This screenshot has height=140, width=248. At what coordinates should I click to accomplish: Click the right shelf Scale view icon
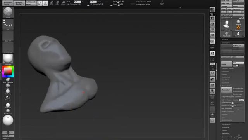[212, 86]
